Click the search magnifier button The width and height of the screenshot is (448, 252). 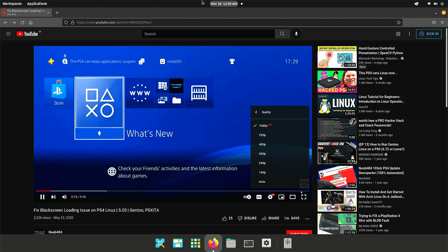(282, 34)
